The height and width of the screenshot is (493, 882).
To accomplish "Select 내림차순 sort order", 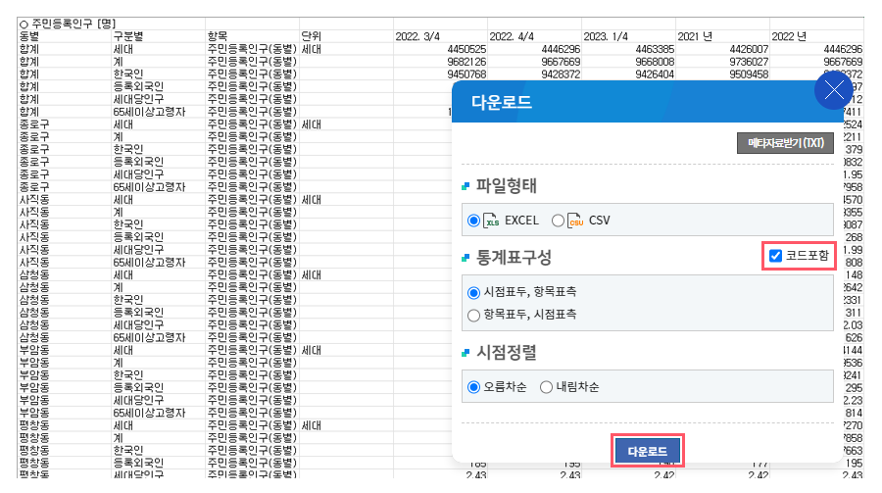I will 546,386.
